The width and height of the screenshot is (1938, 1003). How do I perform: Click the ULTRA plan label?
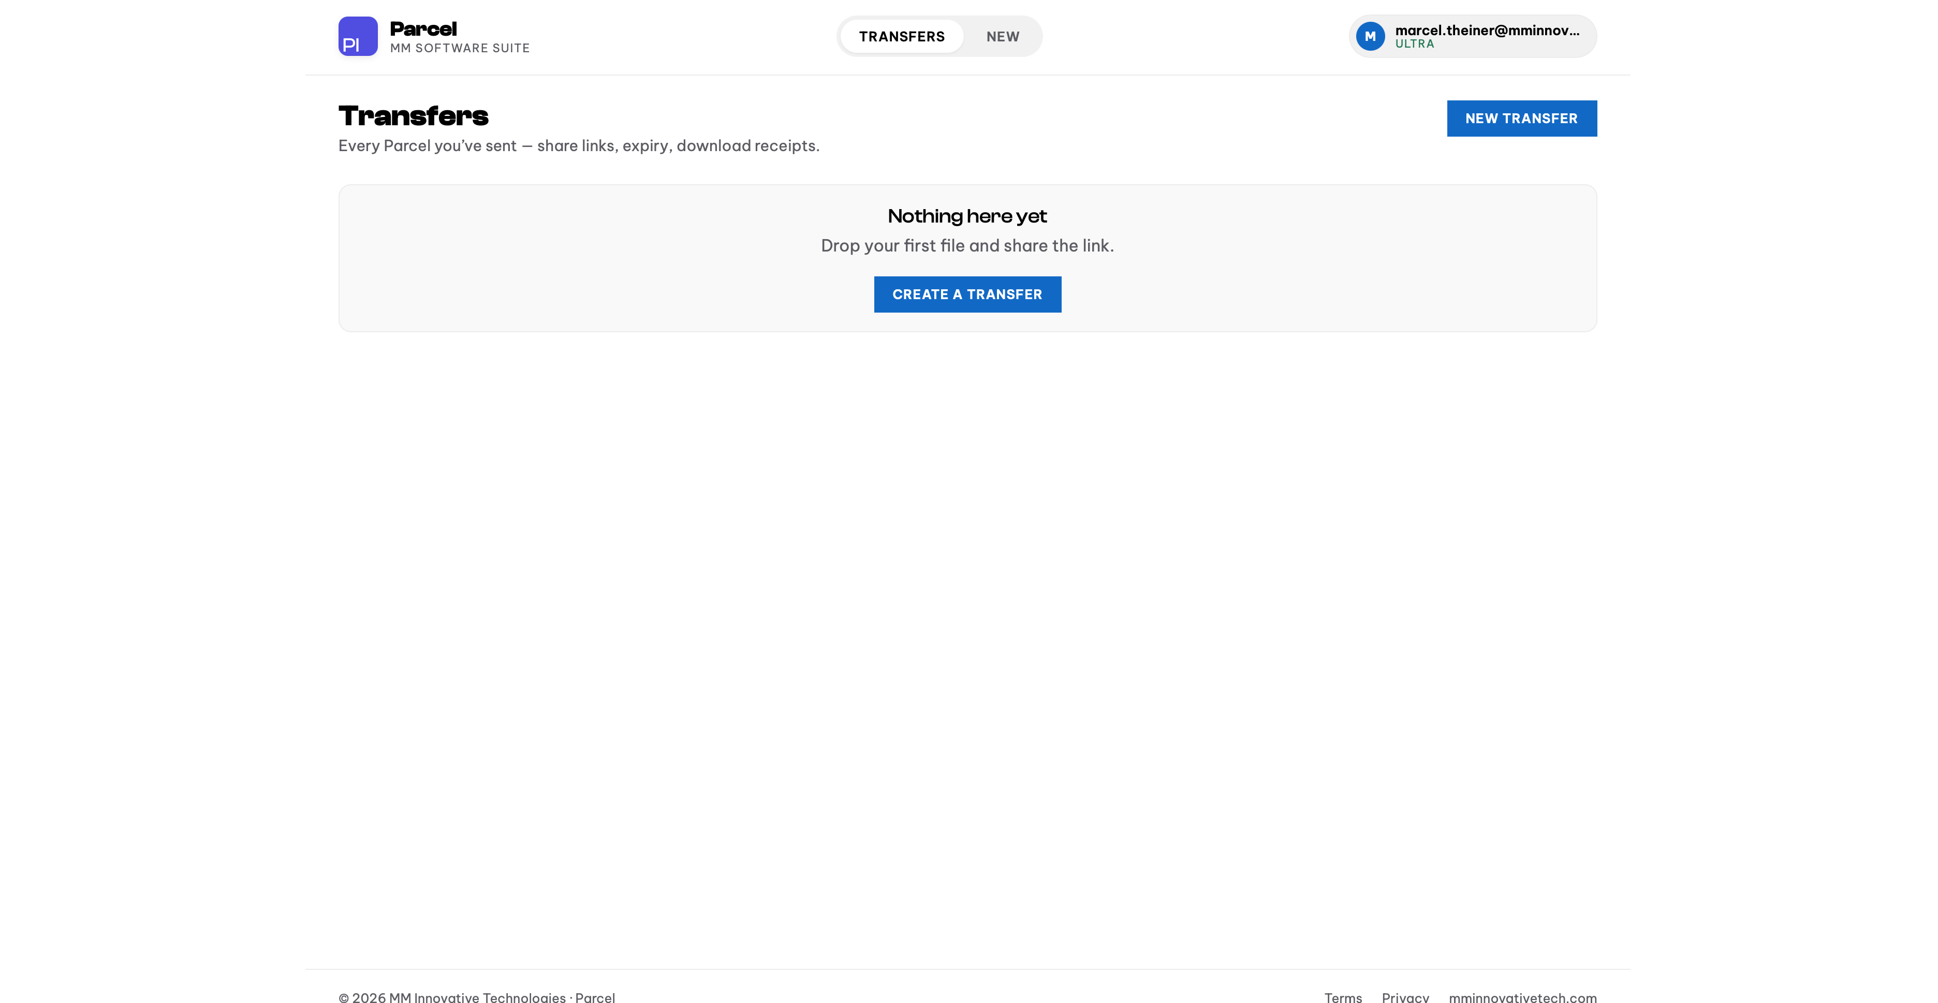(x=1414, y=45)
